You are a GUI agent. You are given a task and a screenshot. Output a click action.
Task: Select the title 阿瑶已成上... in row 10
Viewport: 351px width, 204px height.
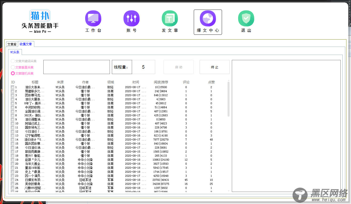click(35, 123)
